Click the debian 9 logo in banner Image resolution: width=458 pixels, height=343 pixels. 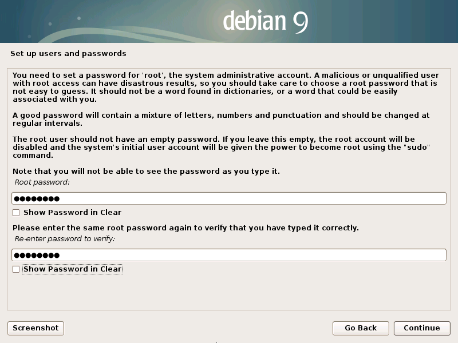point(266,21)
